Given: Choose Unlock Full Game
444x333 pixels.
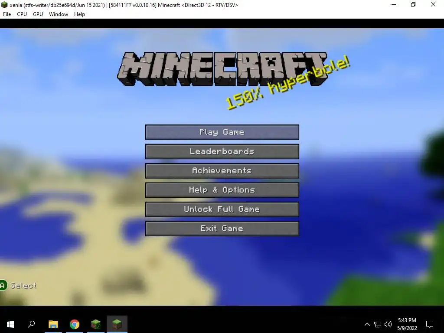Looking at the screenshot, I should [x=222, y=209].
